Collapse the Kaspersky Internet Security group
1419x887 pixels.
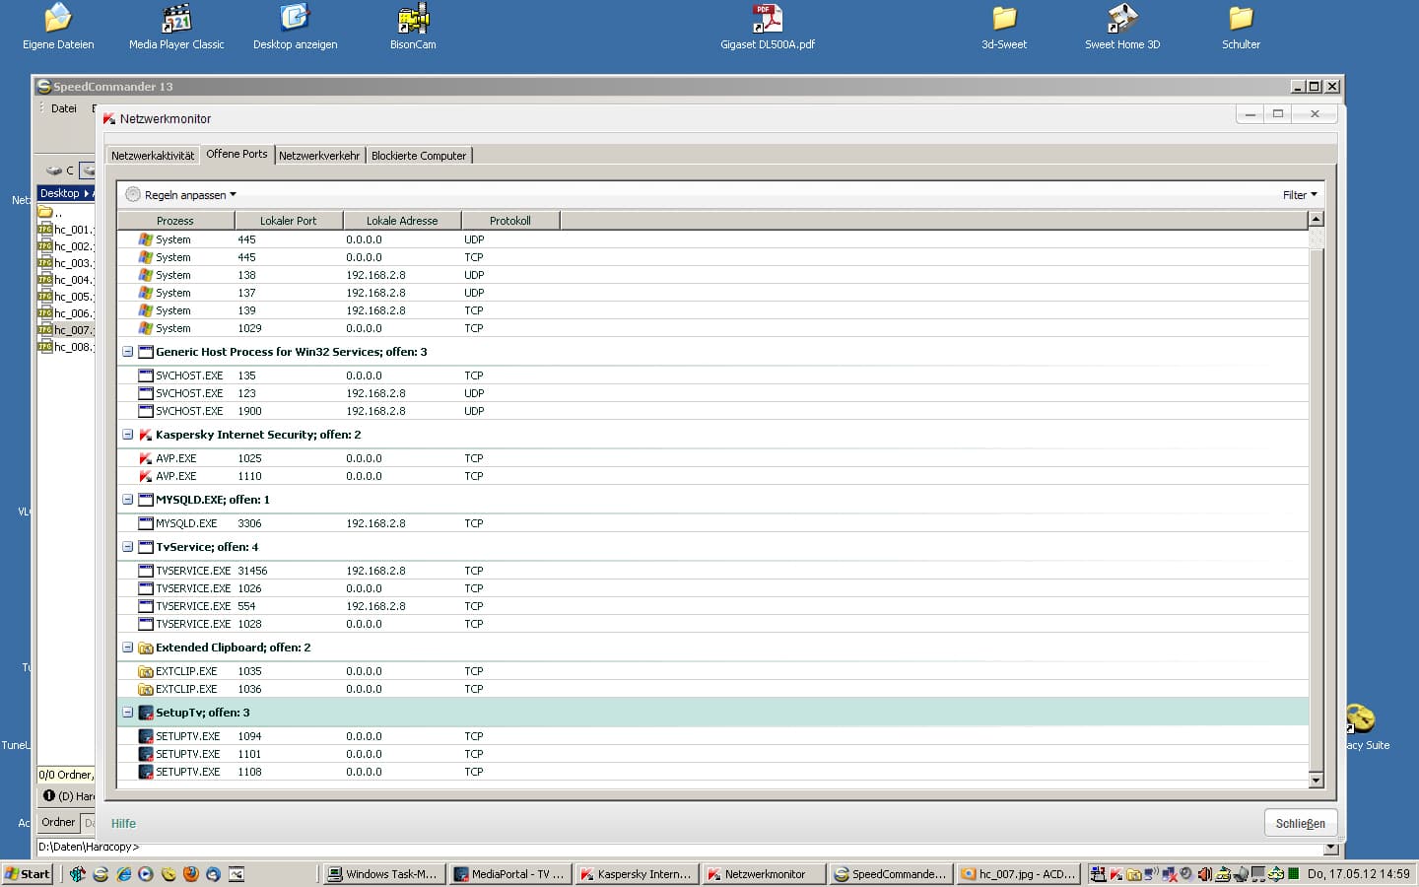(x=127, y=435)
